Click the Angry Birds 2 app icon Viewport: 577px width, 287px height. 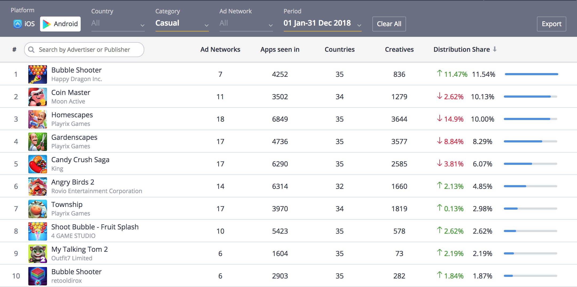pos(38,186)
